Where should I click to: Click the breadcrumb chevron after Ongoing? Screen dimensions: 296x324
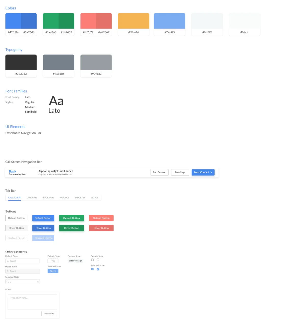coord(47,174)
